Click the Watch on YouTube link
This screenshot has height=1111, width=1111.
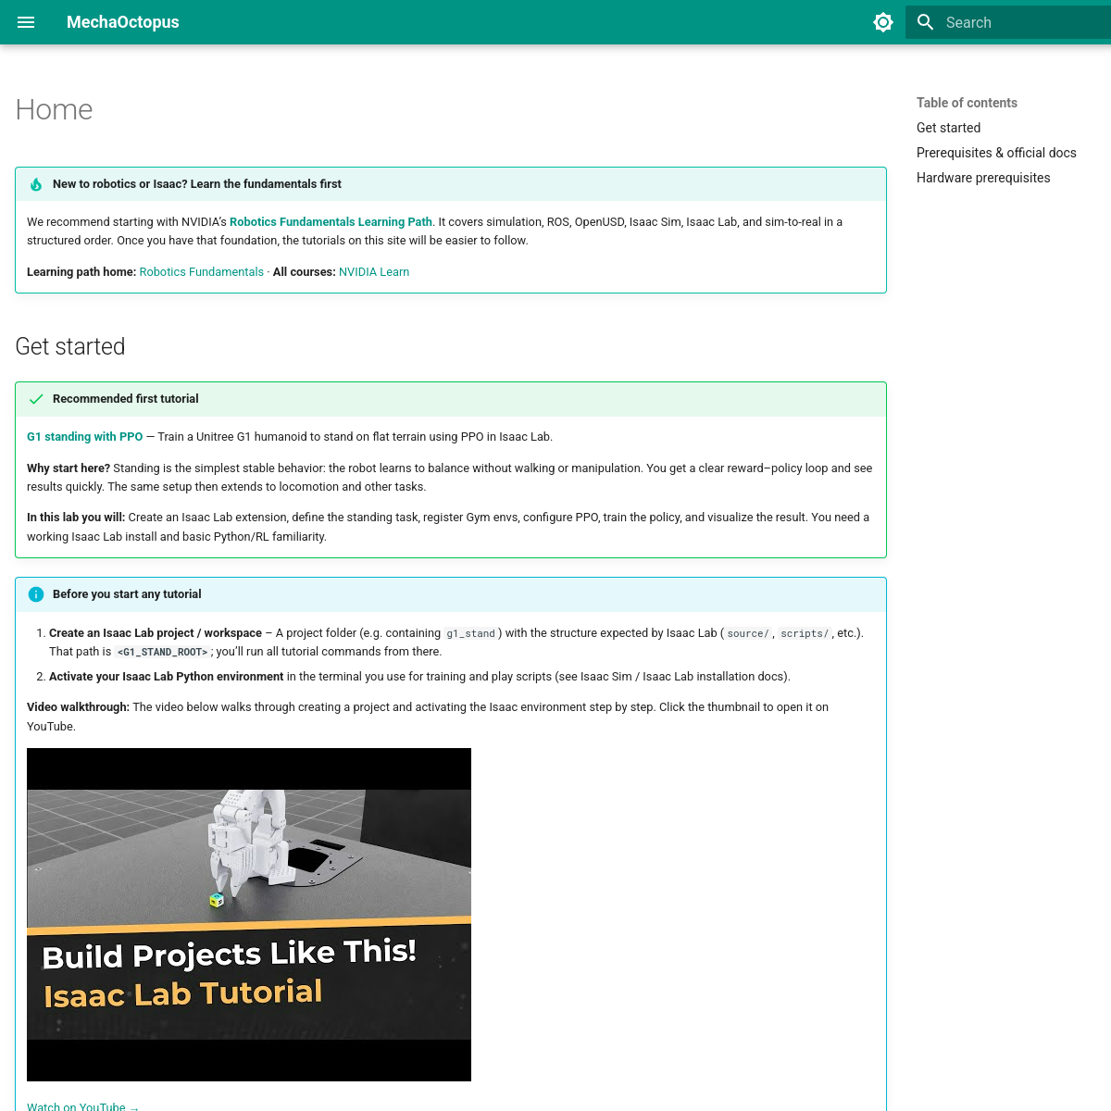point(82,1105)
